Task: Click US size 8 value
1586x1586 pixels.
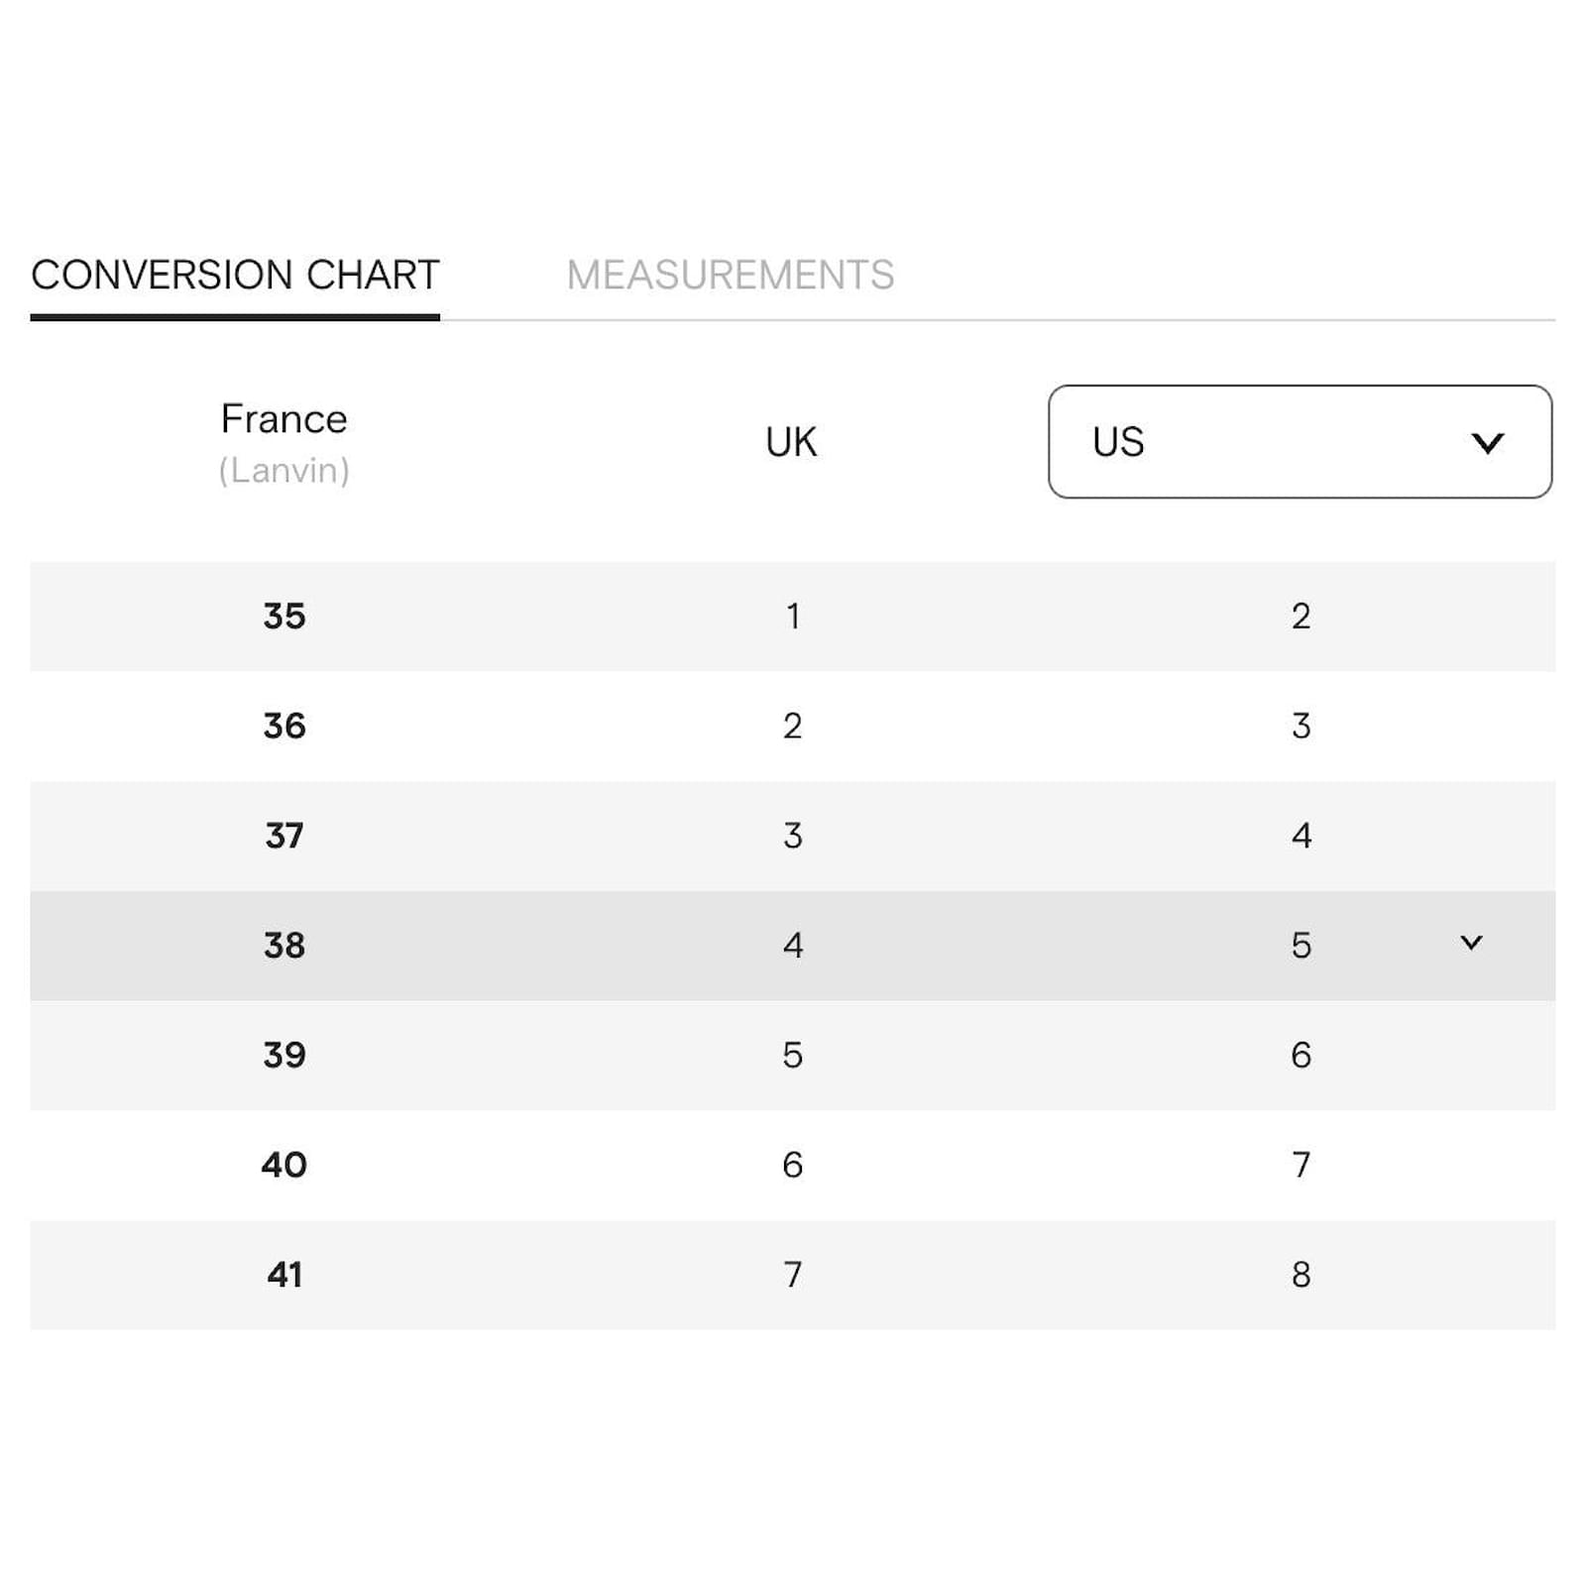Action: [1302, 1275]
